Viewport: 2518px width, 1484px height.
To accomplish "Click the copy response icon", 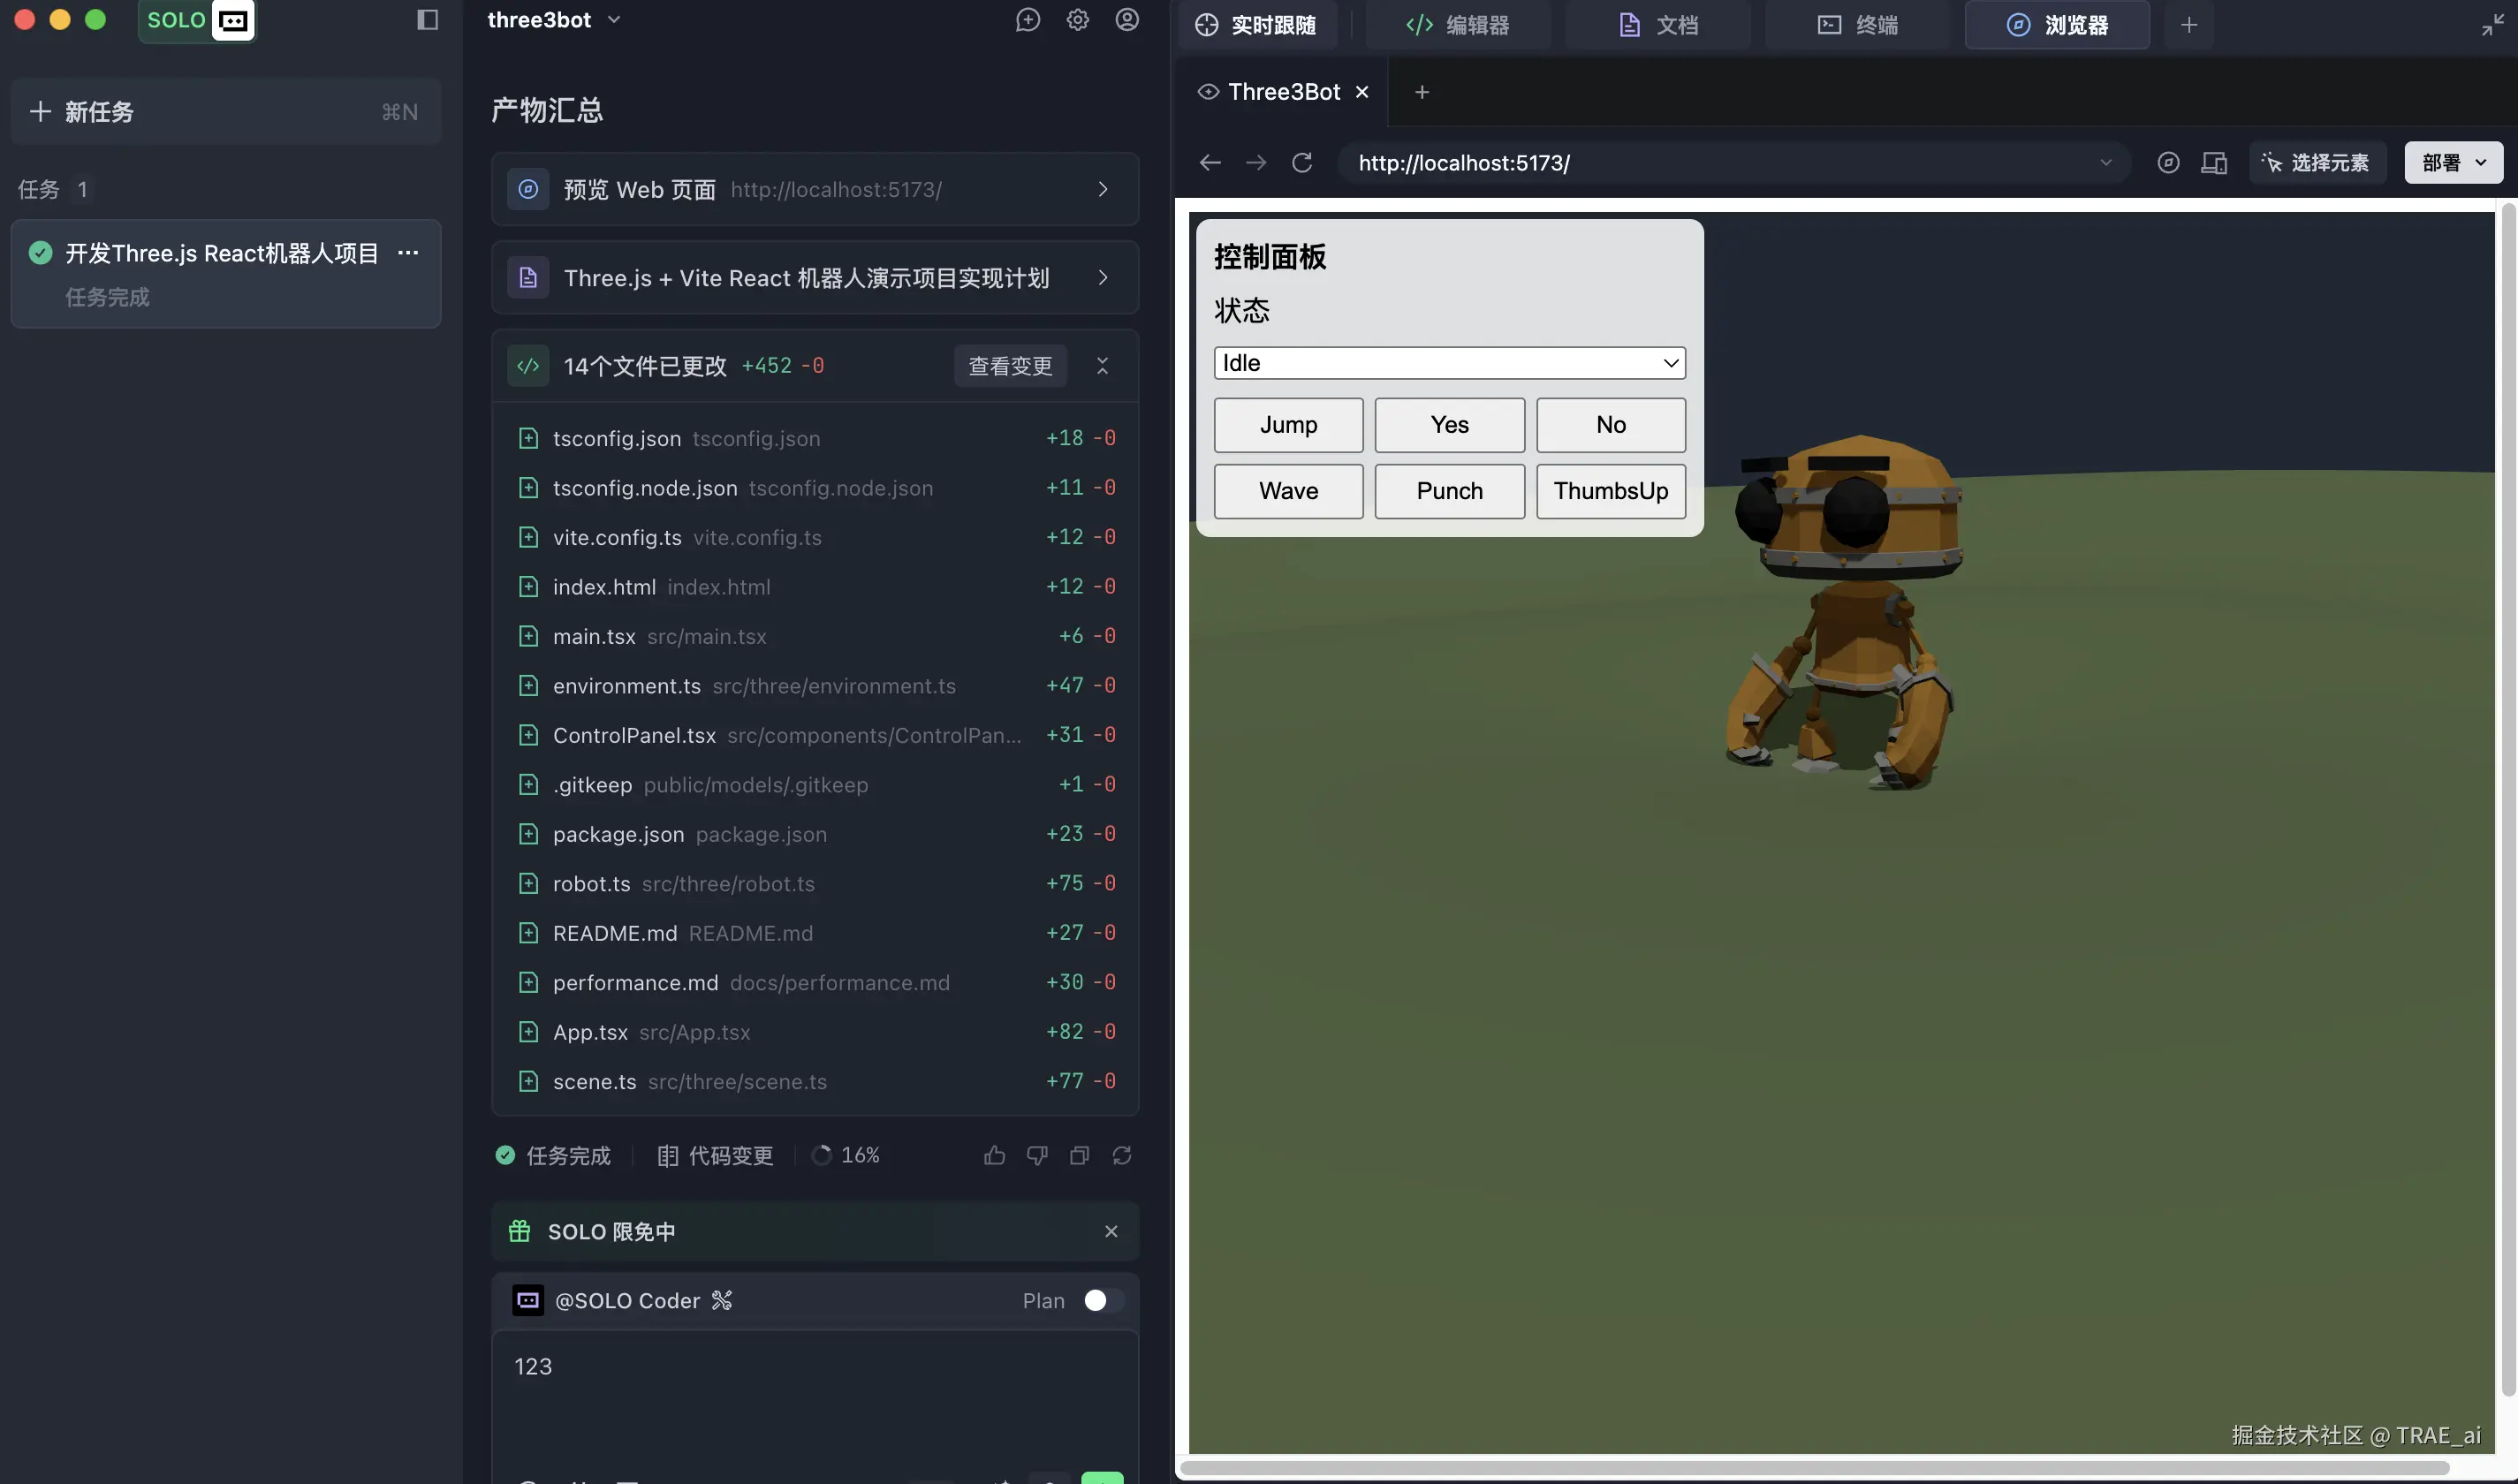I will [x=1079, y=1155].
